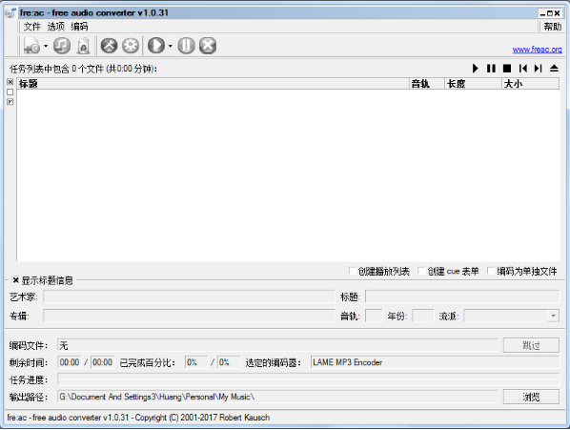The width and height of the screenshot is (570, 430).
Task: Stop playback with the square icon
Action: (507, 69)
